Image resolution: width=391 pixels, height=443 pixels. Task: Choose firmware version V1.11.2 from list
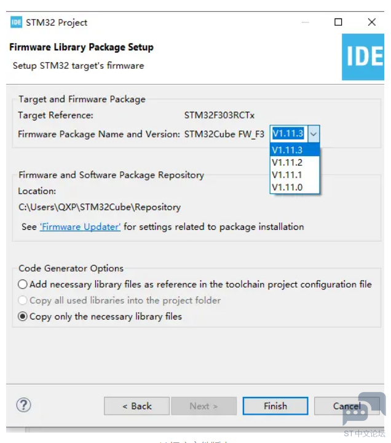295,162
